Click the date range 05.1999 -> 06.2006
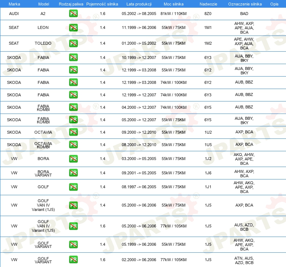Screen dimensions: 286x267 139,244
